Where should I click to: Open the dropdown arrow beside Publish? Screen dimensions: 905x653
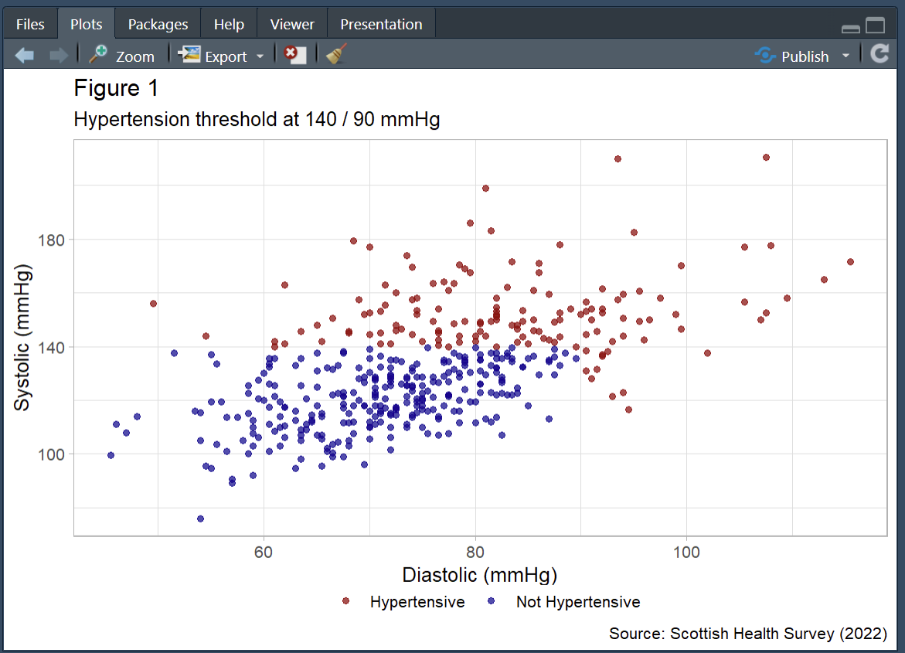tap(845, 56)
